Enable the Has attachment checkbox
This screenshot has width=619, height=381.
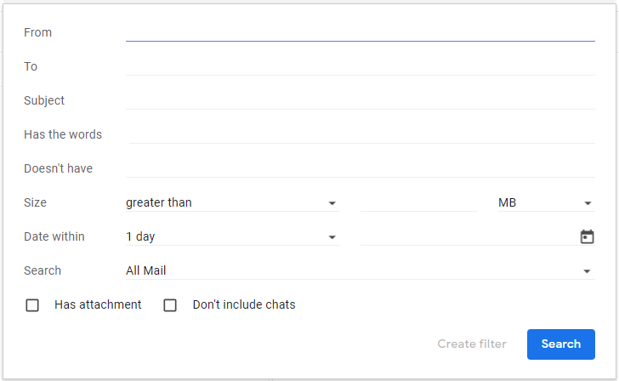[32, 305]
